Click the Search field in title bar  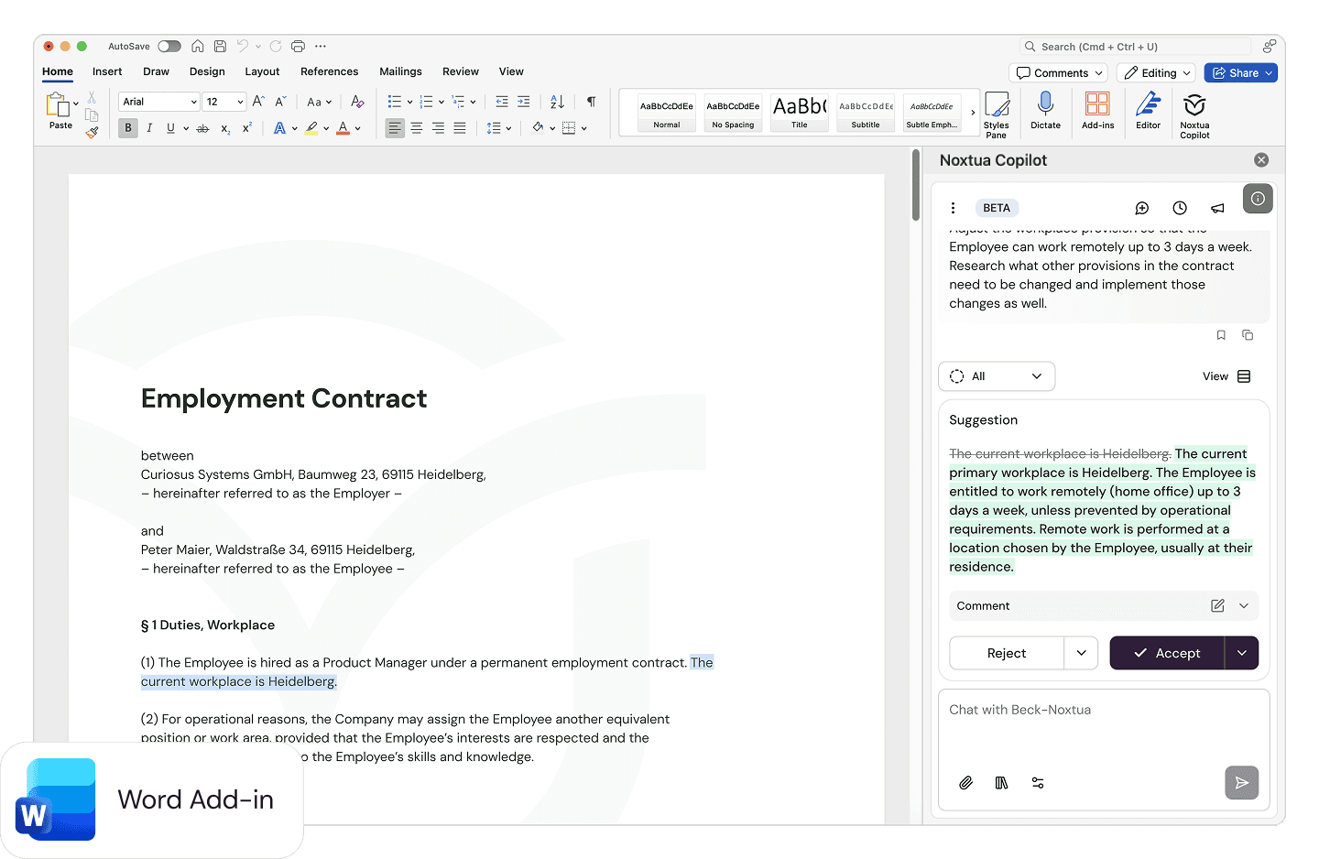[1136, 47]
